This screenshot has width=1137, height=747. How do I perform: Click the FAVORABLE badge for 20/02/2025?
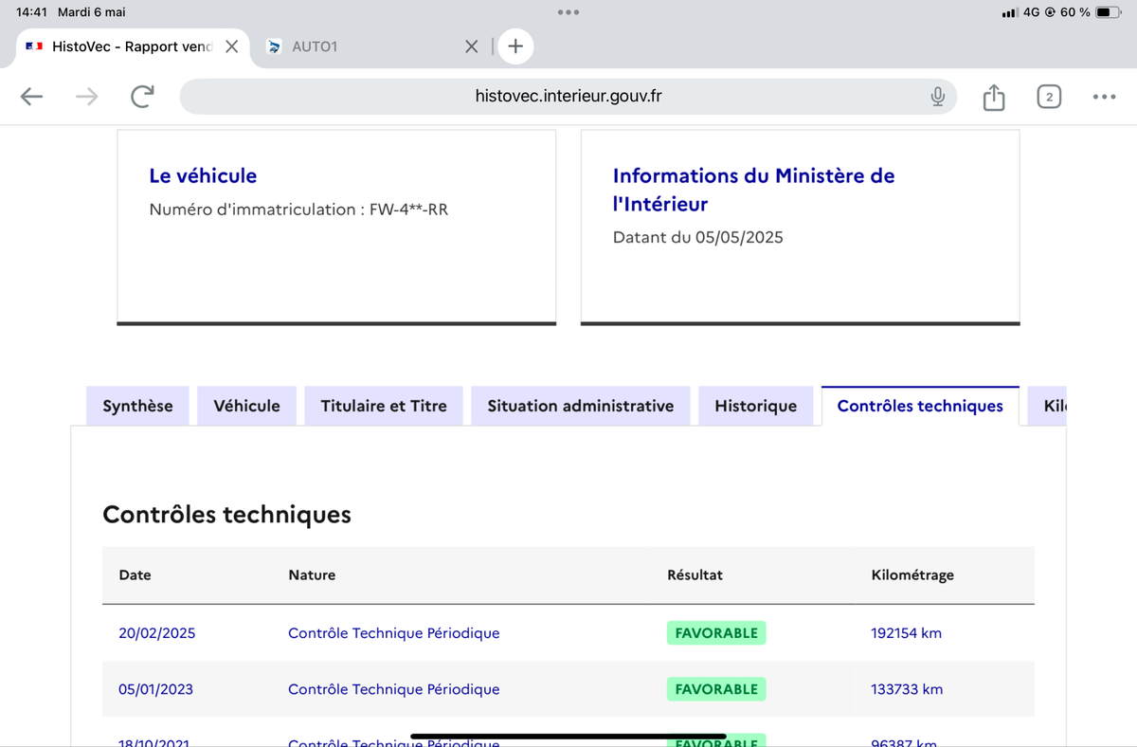pyautogui.click(x=716, y=632)
